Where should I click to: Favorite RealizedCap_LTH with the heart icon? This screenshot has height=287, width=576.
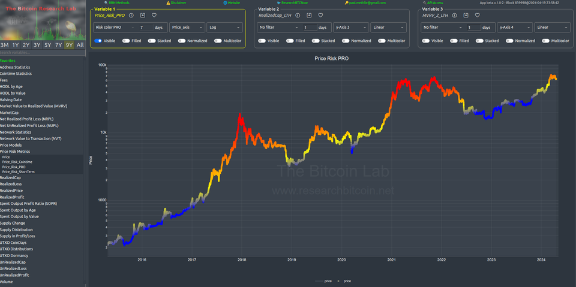tap(320, 16)
